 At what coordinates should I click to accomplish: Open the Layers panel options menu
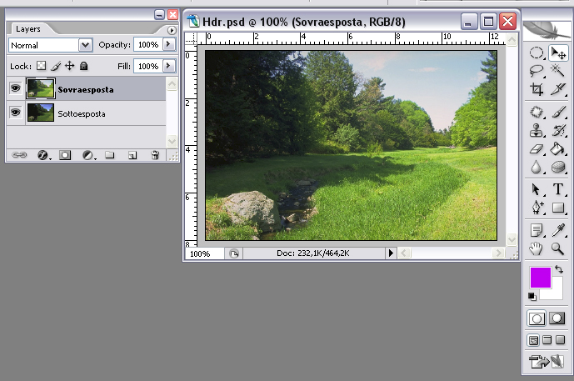(172, 30)
